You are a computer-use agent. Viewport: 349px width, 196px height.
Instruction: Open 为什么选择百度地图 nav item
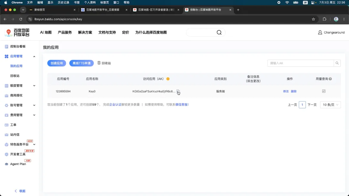pyautogui.click(x=151, y=33)
